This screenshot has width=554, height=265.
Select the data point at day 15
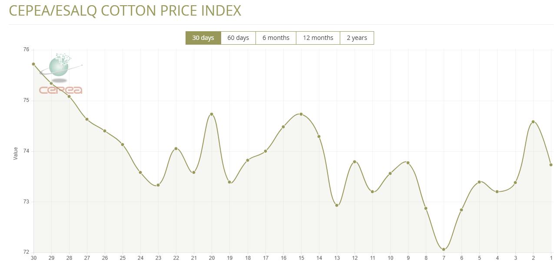tap(301, 114)
